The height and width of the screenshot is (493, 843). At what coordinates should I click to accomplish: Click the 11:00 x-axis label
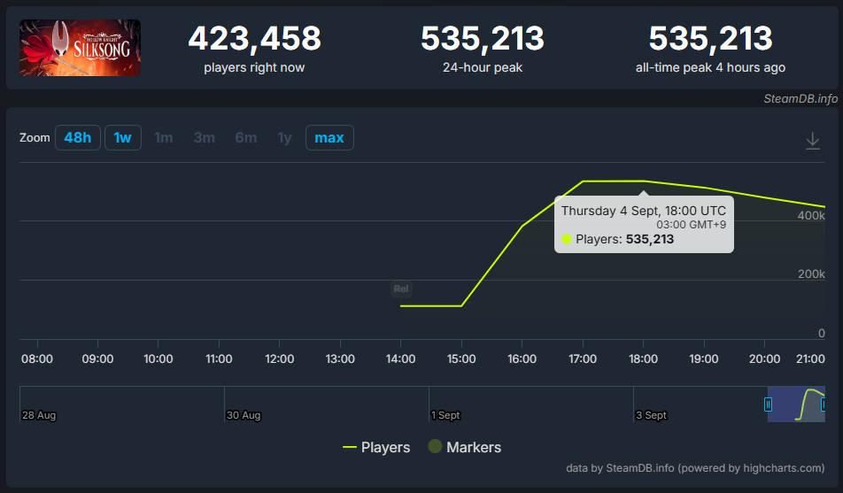219,358
